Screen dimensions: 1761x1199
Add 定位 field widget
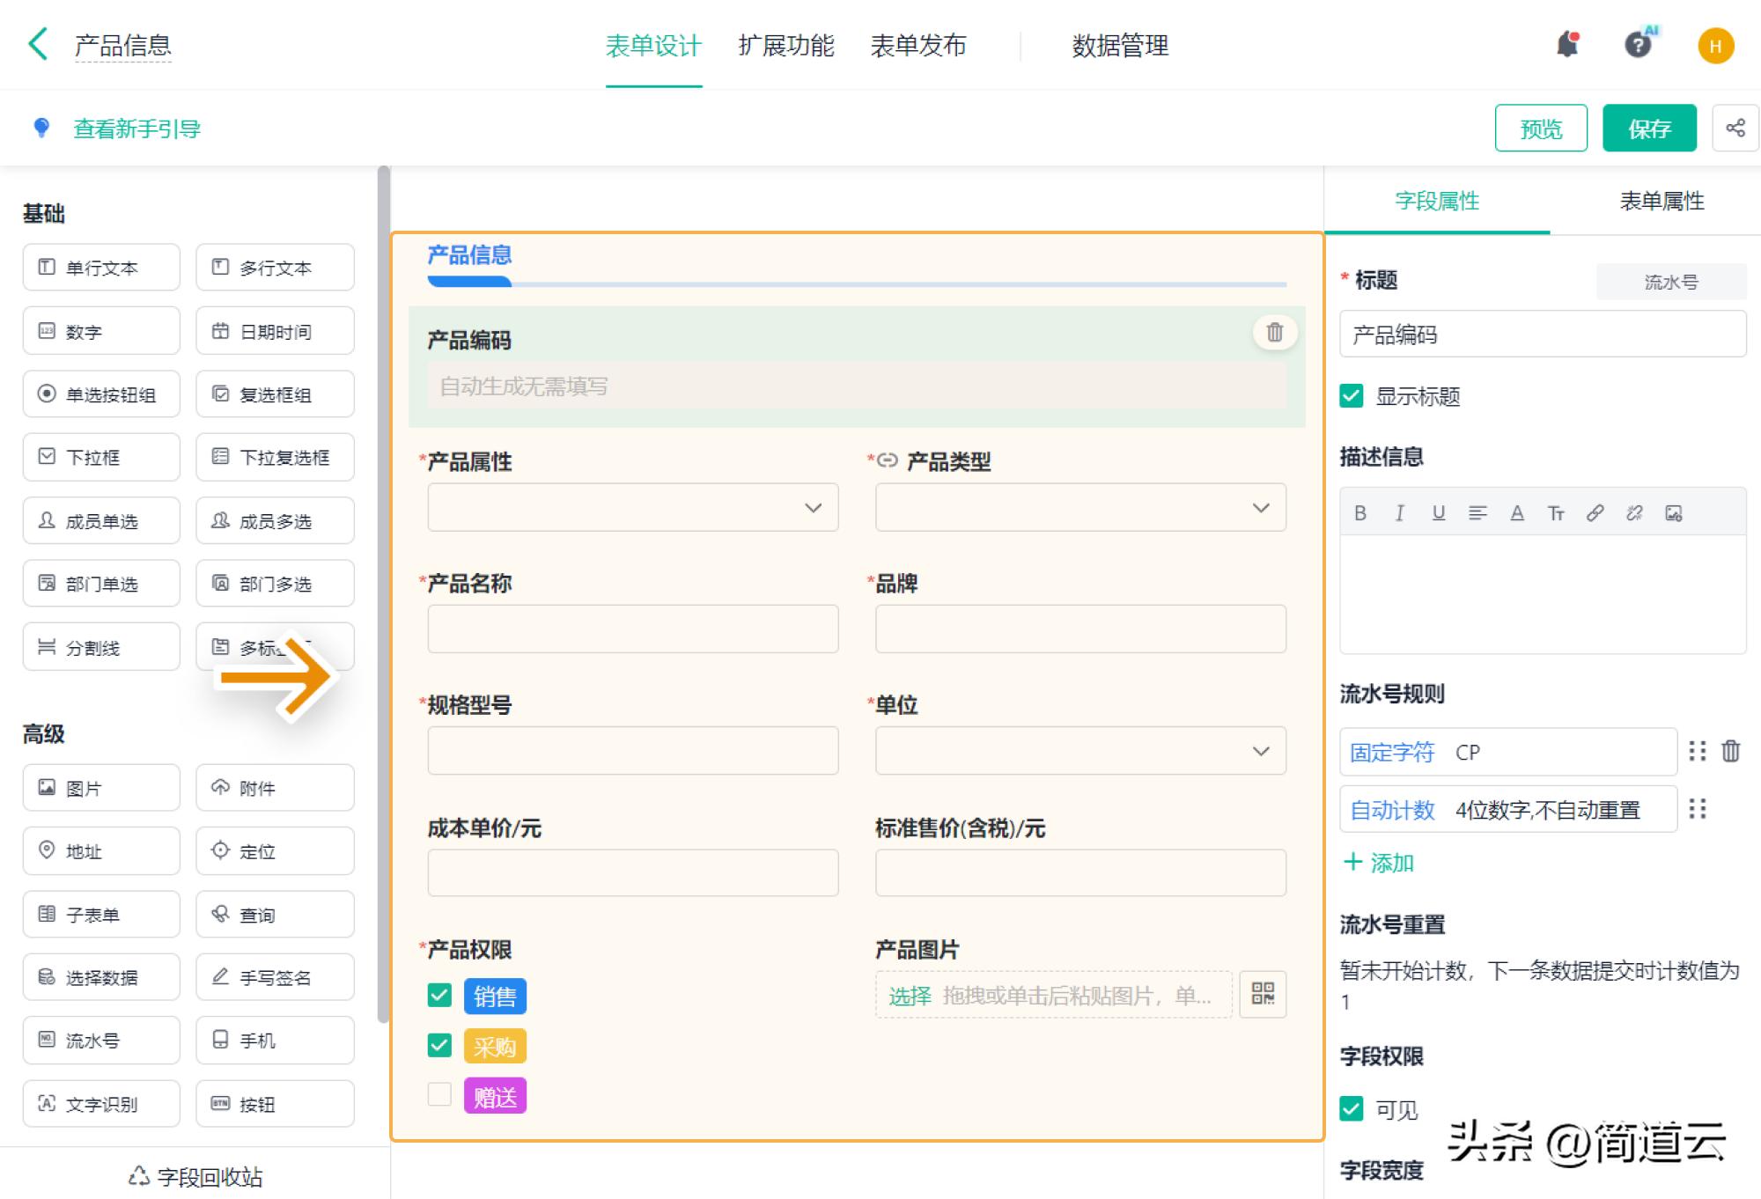(275, 850)
